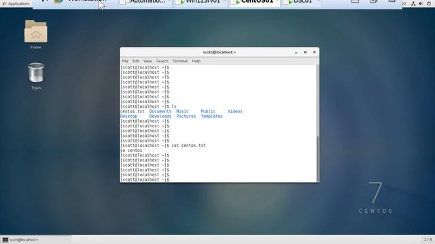Open the Home folder desktop icon

coord(36,35)
